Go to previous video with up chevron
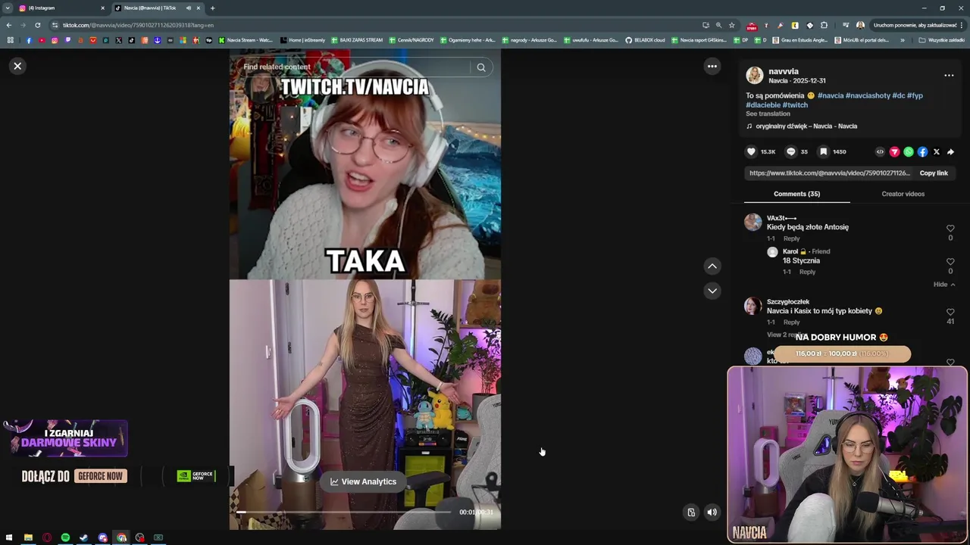Viewport: 970px width, 545px height. click(x=712, y=266)
